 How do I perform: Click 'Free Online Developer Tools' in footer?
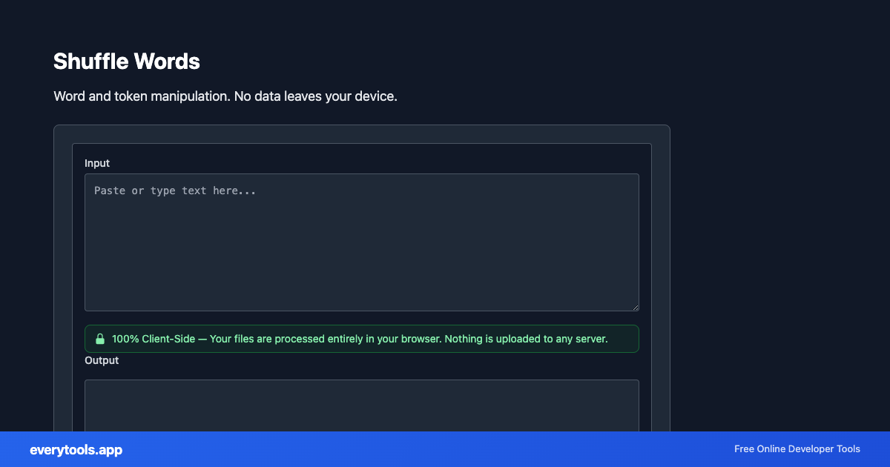[x=797, y=449]
